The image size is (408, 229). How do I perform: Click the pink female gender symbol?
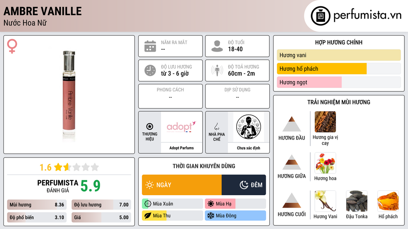point(12,46)
